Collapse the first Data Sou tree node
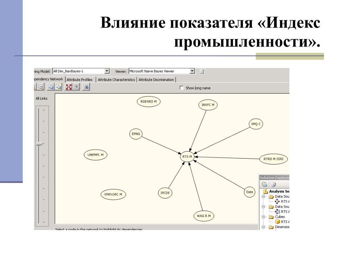Screen dimensions: 341x256 263,196
